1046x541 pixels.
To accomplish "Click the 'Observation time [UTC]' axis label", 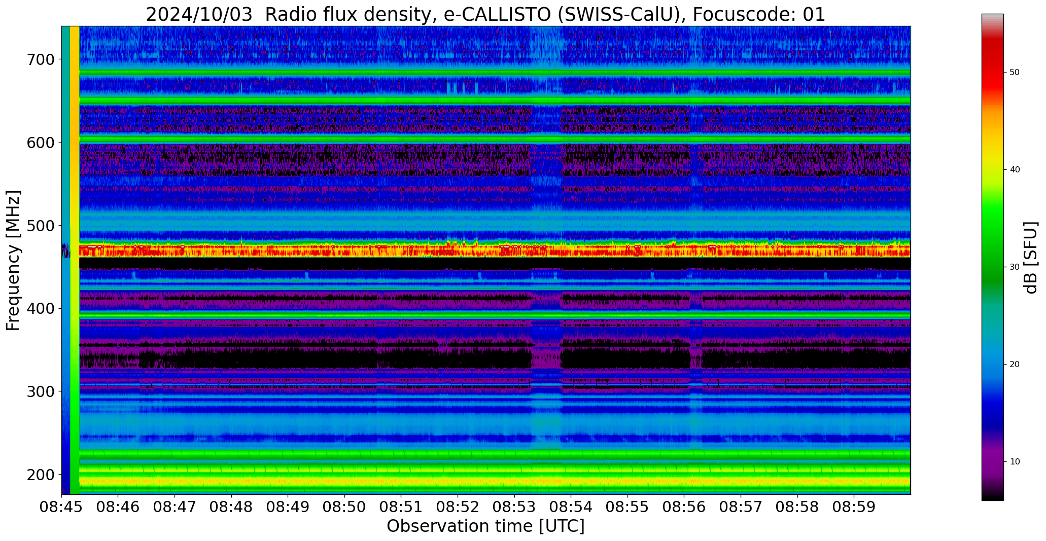I will [x=485, y=526].
